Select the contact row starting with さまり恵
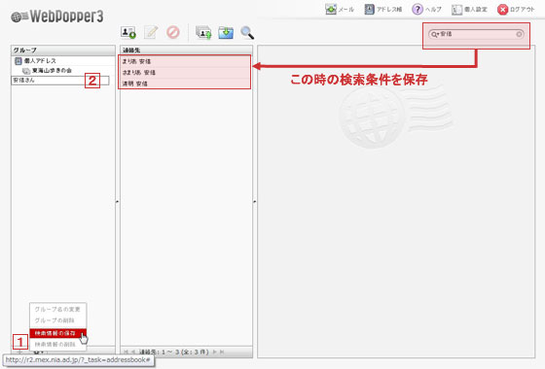This screenshot has height=369, width=545. pos(185,73)
